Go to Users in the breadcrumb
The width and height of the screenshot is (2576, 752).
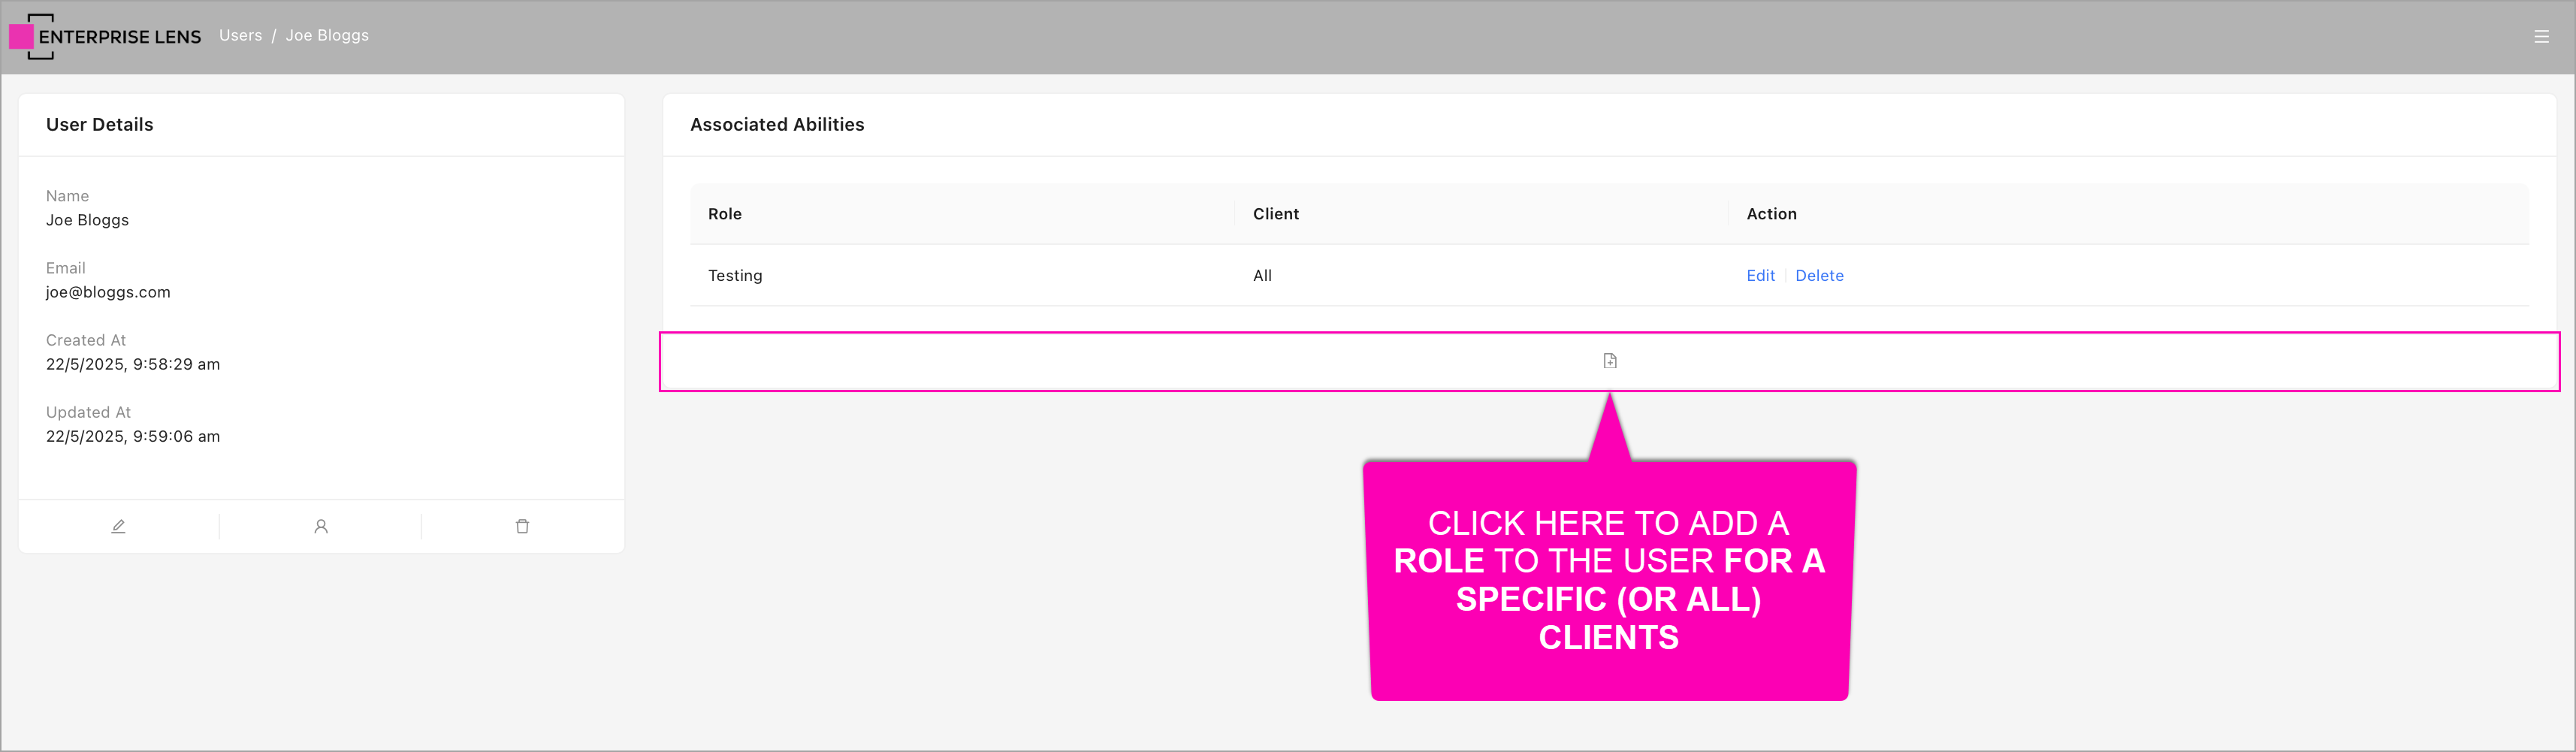(240, 36)
